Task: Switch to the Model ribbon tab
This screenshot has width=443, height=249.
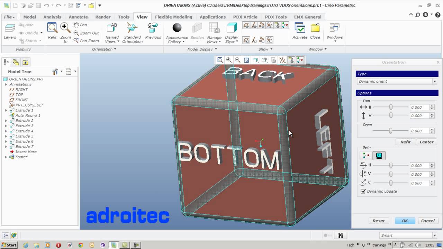Action: [x=29, y=17]
